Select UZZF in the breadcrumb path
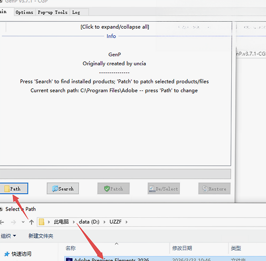 point(115,222)
